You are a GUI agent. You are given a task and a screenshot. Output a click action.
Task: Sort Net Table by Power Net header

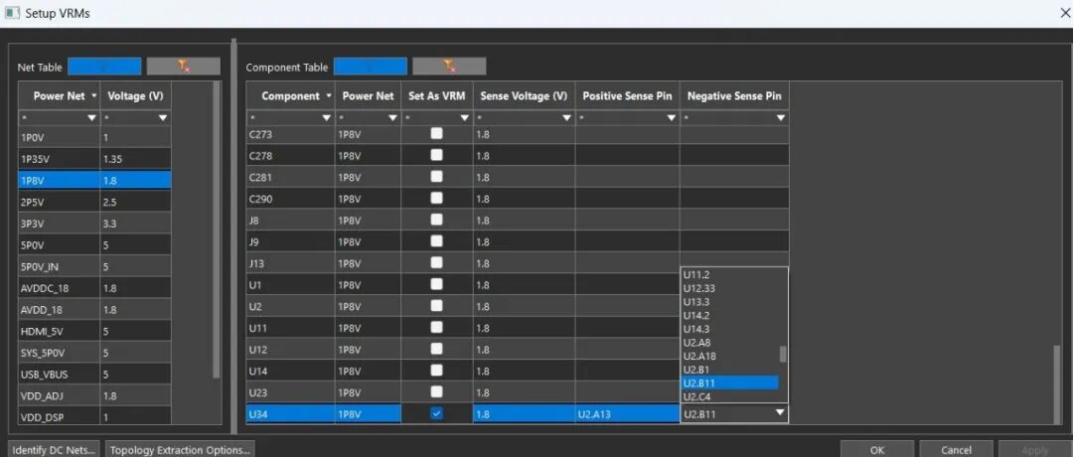pos(59,95)
